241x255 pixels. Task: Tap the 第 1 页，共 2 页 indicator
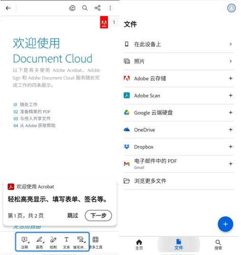point(26,215)
